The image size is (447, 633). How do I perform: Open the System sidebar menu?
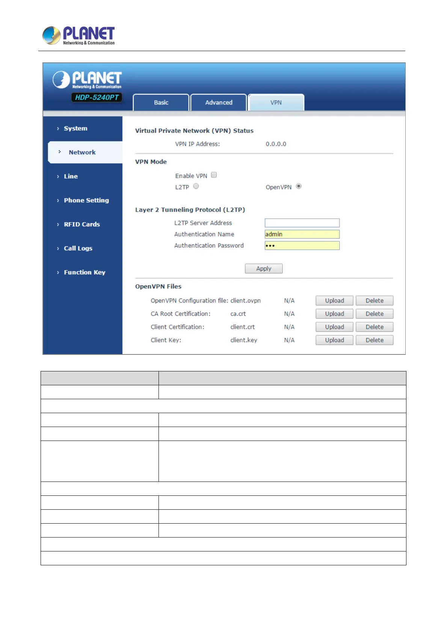point(76,129)
